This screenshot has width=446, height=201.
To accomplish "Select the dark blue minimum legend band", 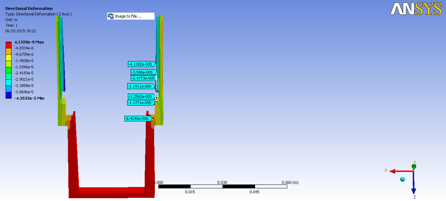I will tap(9, 95).
